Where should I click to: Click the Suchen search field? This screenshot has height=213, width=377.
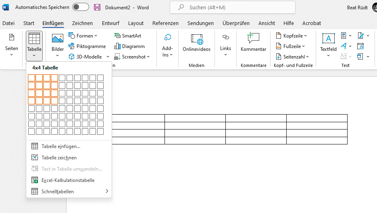[x=233, y=7]
